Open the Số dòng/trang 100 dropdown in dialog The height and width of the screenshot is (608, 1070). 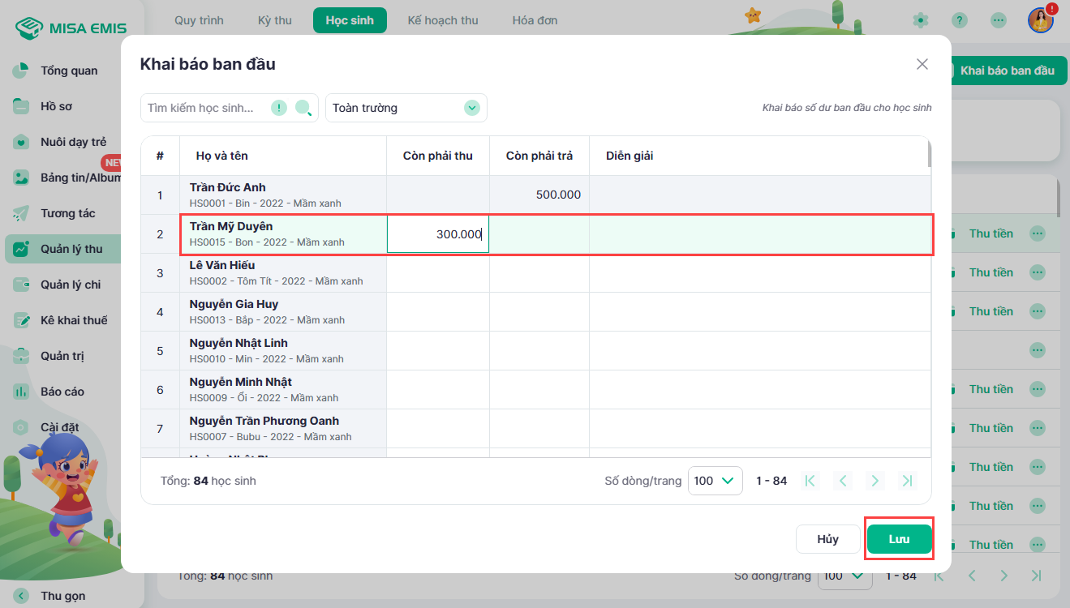(715, 481)
